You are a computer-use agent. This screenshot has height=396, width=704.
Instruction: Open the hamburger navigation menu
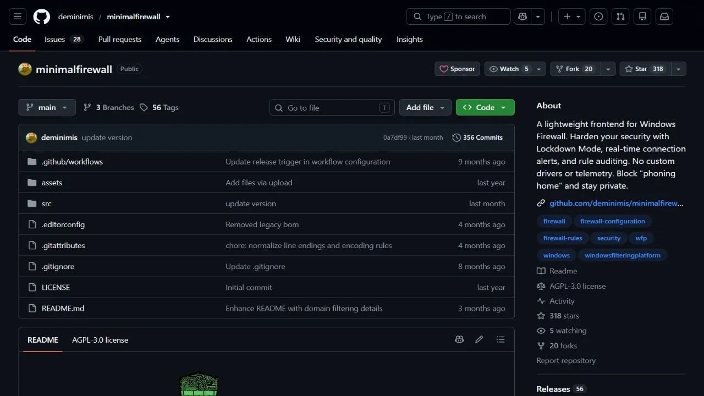coord(18,16)
